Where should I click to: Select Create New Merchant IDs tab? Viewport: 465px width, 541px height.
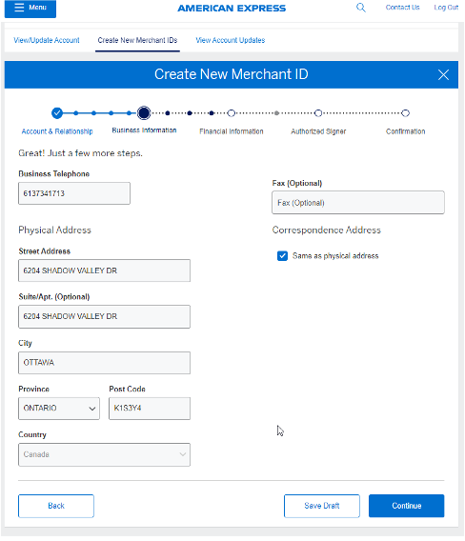coord(137,40)
